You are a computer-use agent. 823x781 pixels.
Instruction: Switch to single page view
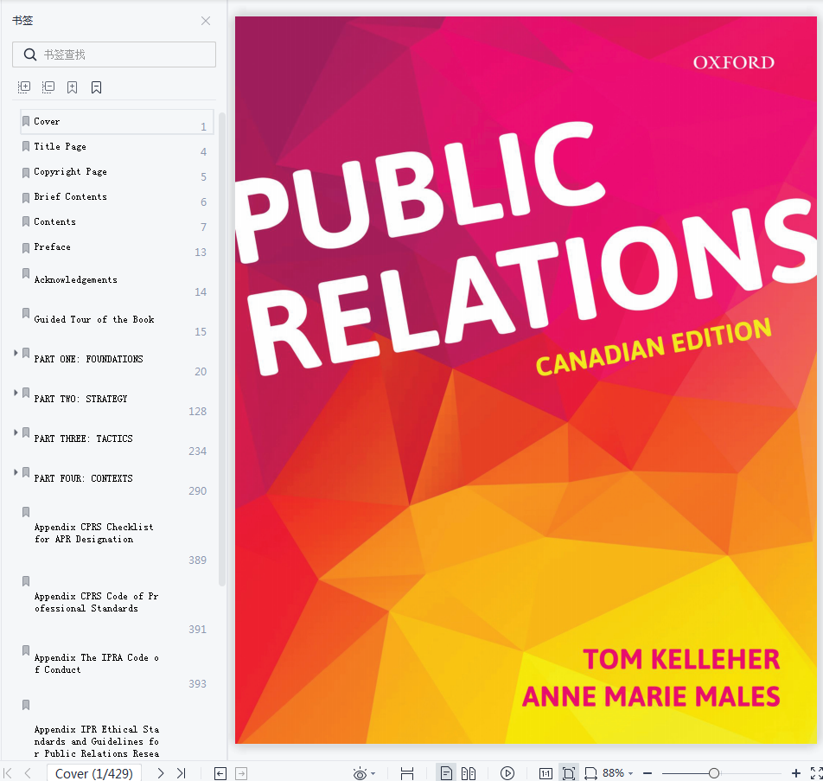[446, 773]
